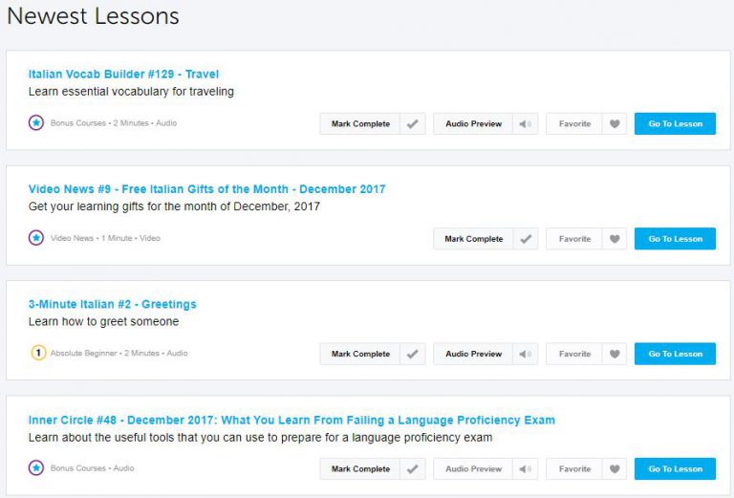
Task: Click the speaker icon for Italian Vocab Builder #129
Action: click(x=525, y=124)
